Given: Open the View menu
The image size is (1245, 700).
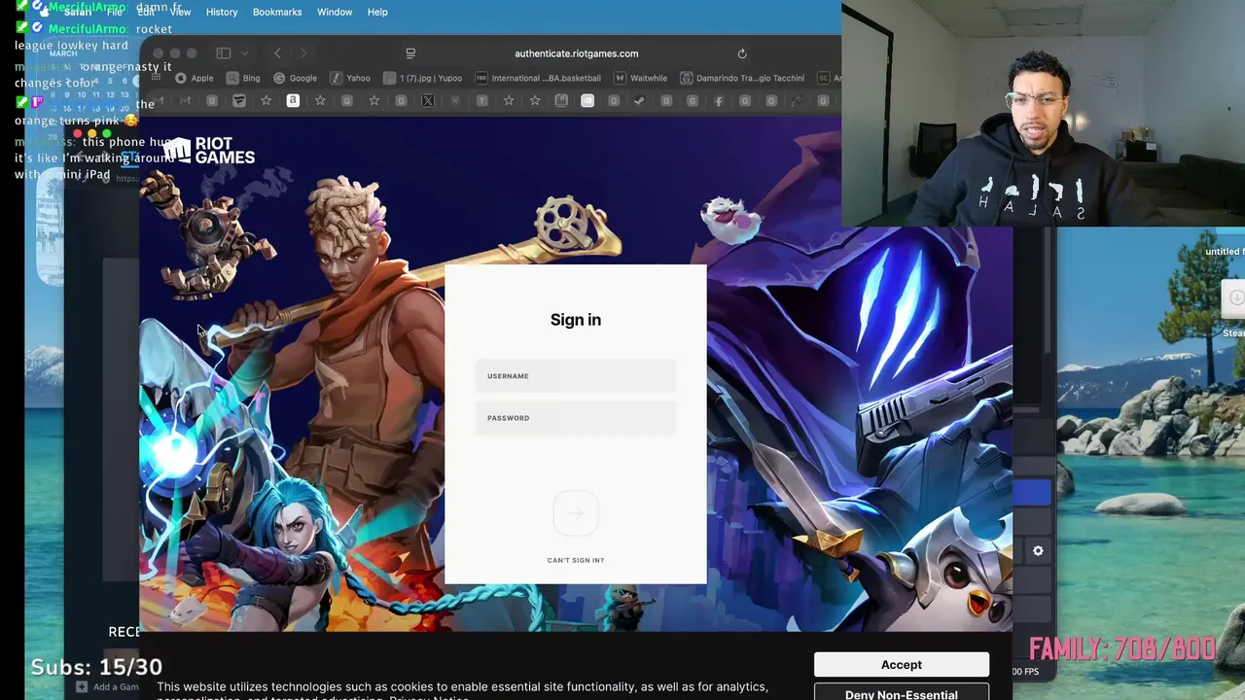Looking at the screenshot, I should point(180,12).
